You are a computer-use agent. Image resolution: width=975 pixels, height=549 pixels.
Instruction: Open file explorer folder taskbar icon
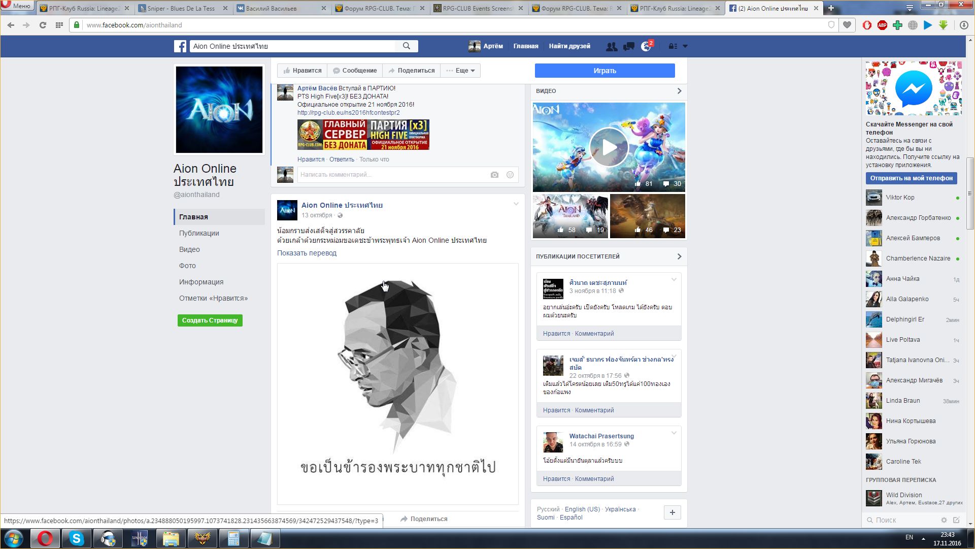tap(171, 538)
